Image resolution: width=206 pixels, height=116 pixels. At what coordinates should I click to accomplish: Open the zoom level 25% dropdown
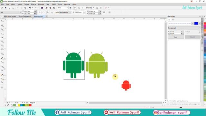67,8
